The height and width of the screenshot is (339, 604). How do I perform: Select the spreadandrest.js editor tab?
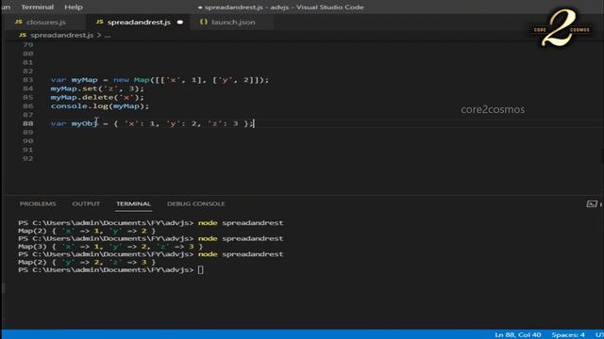tap(139, 22)
